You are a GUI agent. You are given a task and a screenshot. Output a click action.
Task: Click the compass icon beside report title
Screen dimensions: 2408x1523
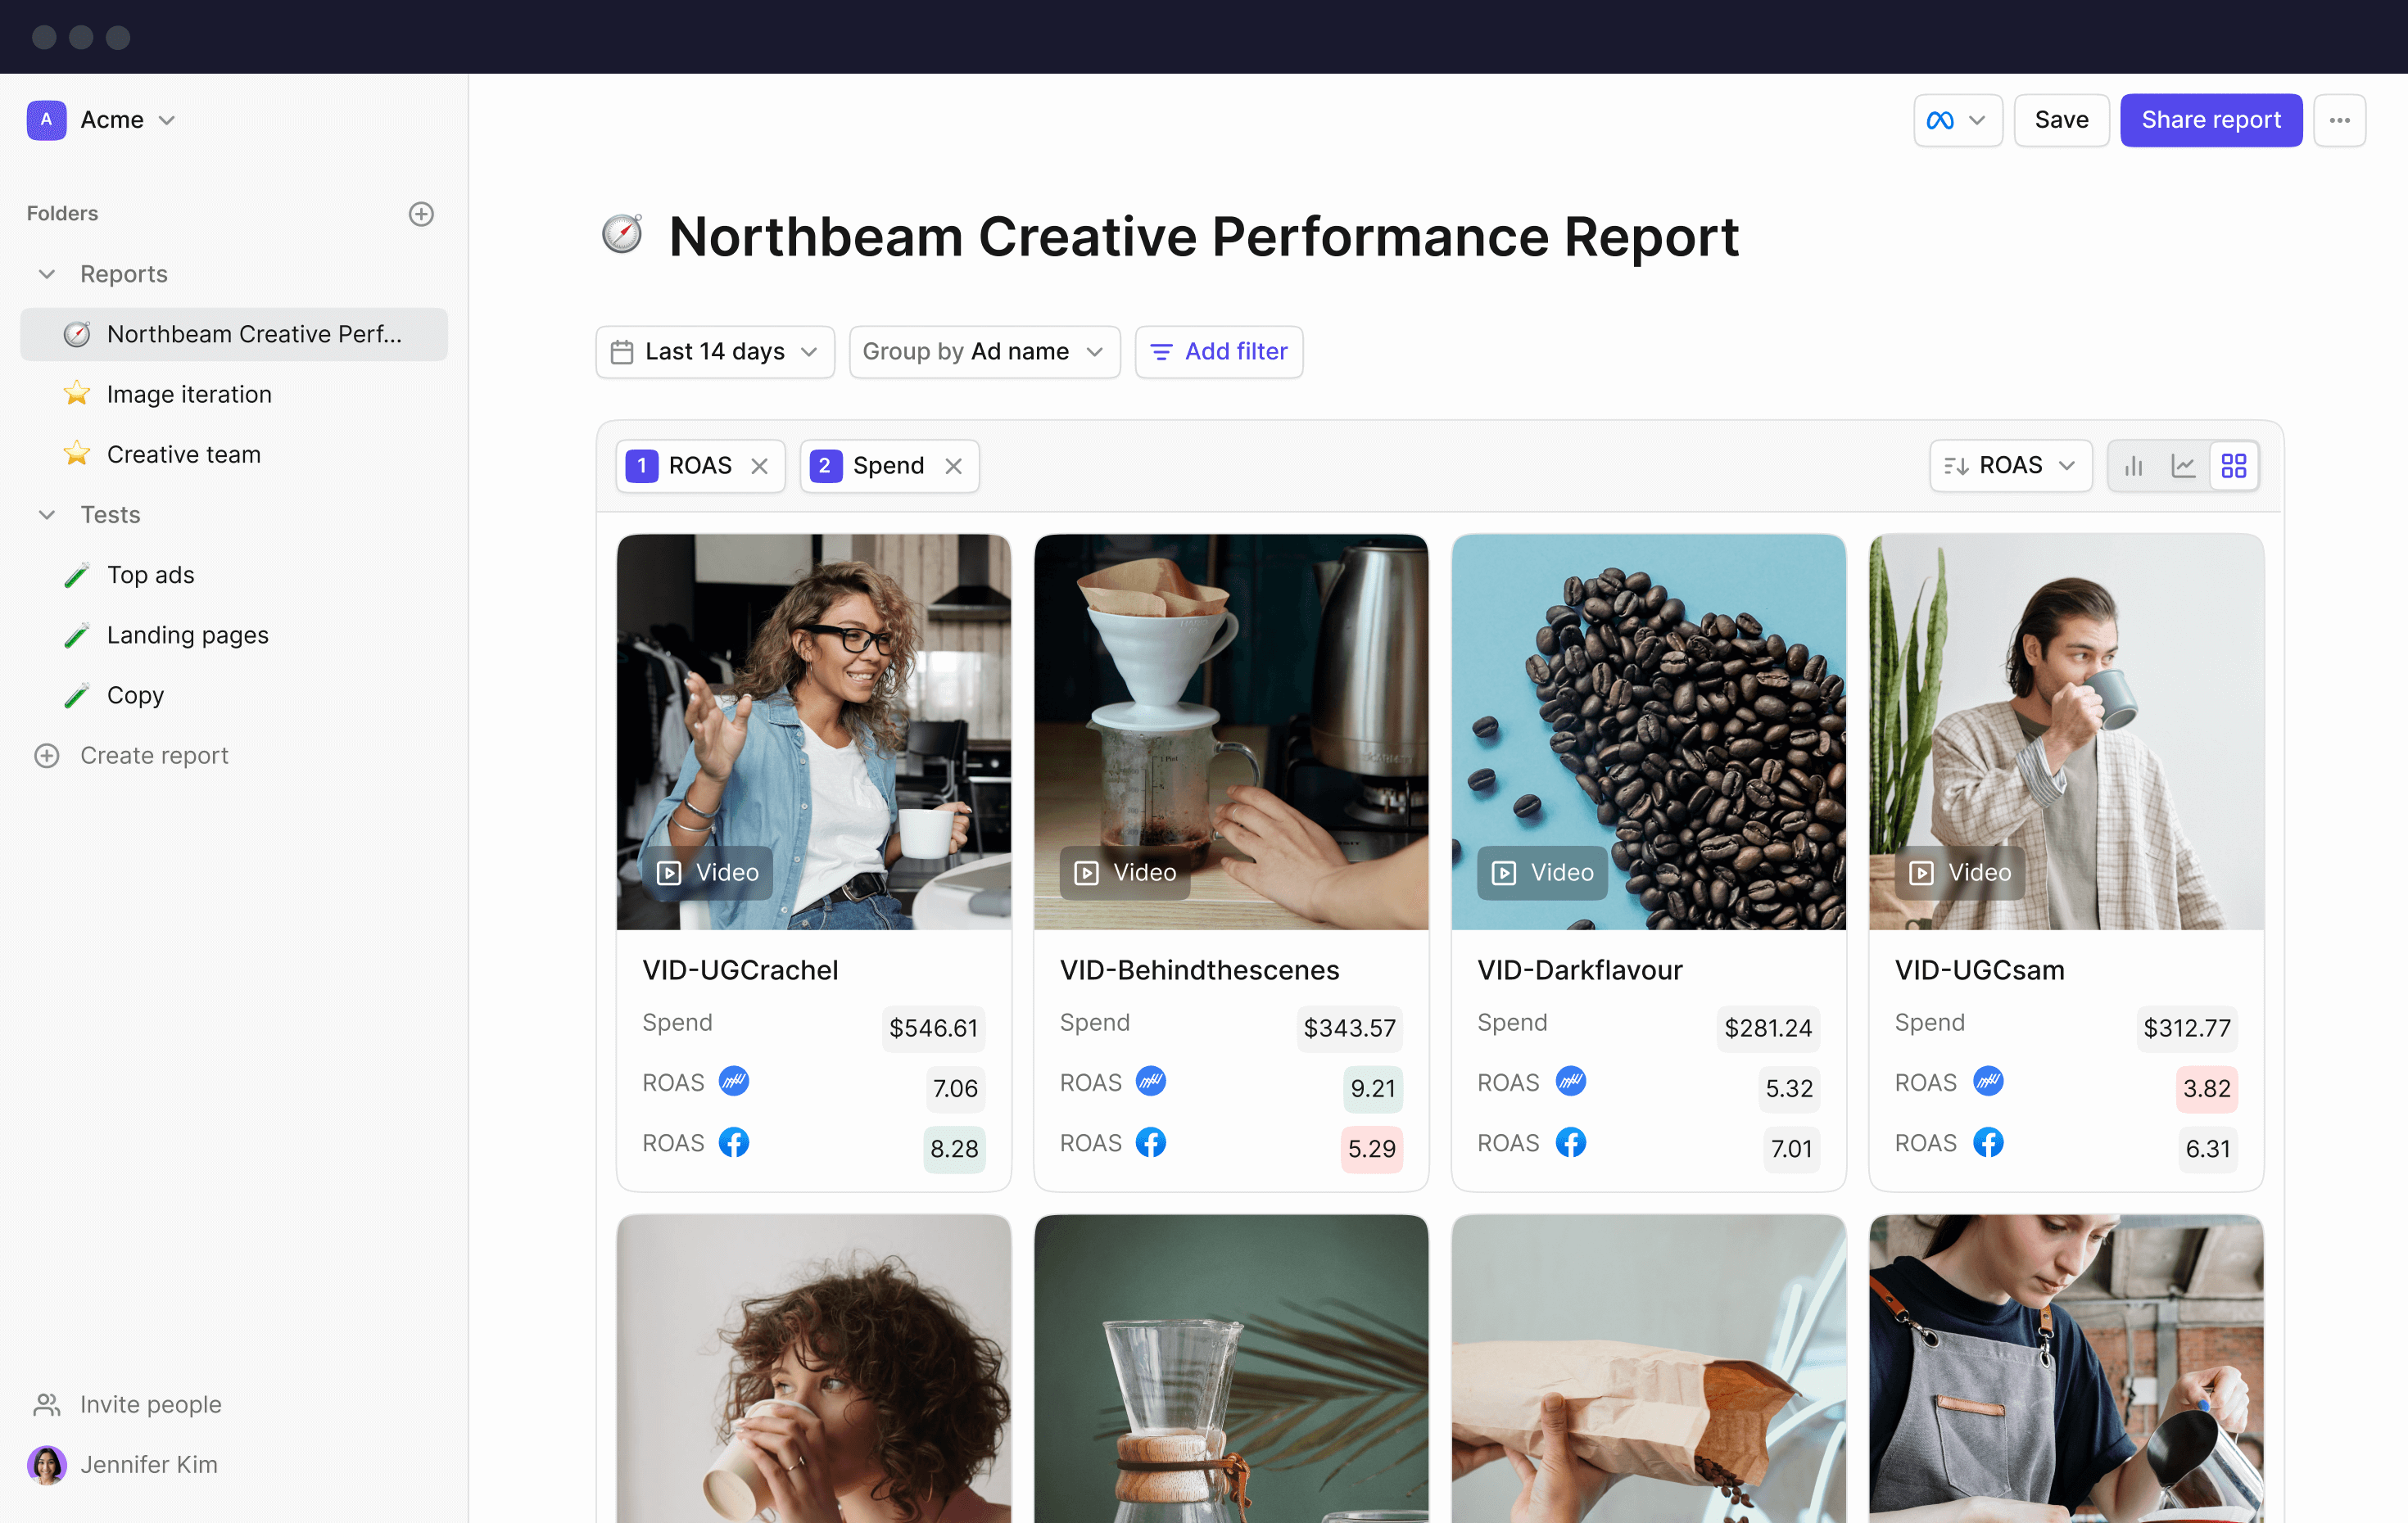622,235
